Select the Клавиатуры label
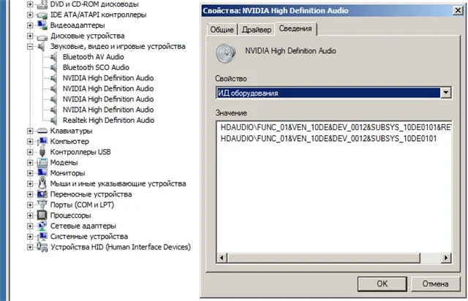468x301 pixels. pos(71,131)
